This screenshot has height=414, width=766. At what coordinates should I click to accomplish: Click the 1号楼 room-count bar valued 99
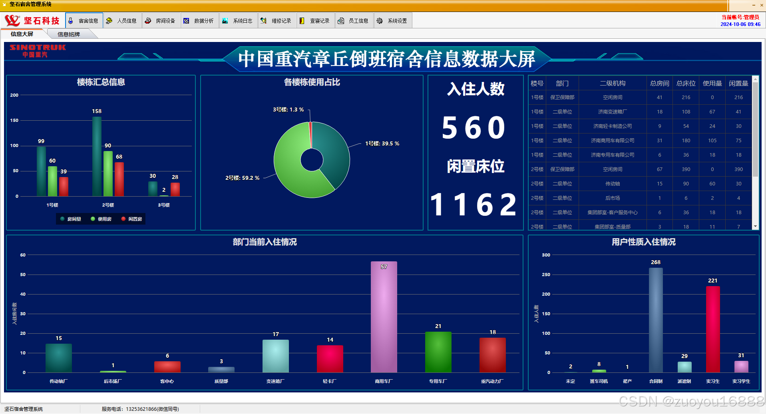[41, 171]
